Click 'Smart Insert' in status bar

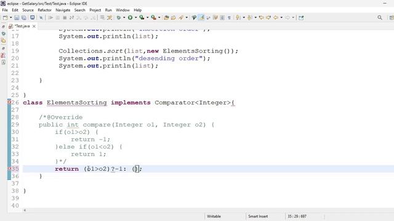point(258,216)
